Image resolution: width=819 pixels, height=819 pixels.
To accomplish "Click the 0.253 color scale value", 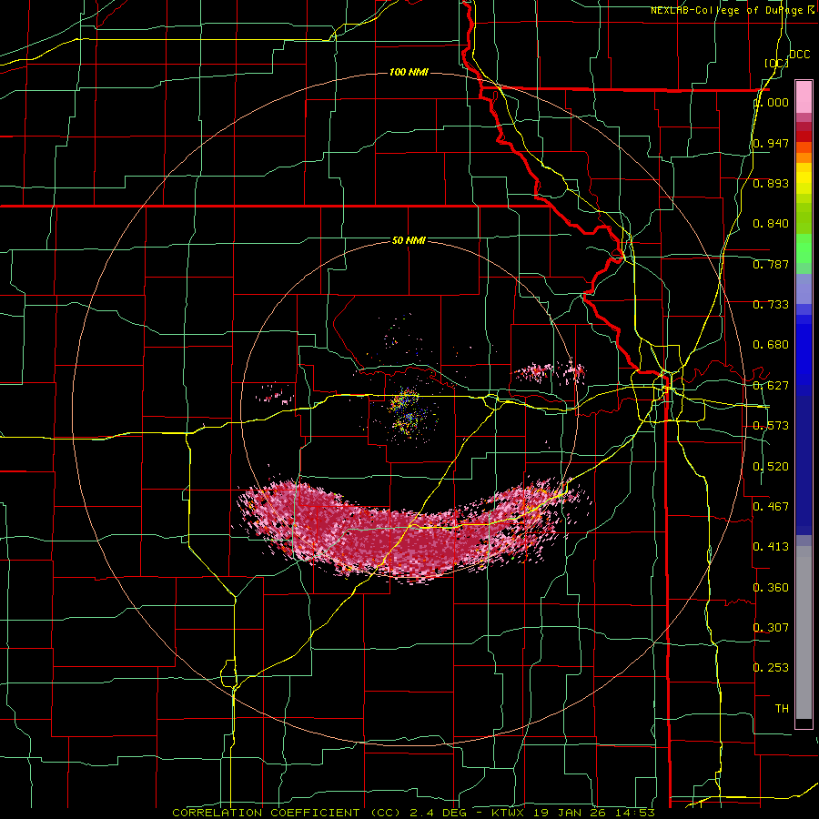I will tap(771, 668).
